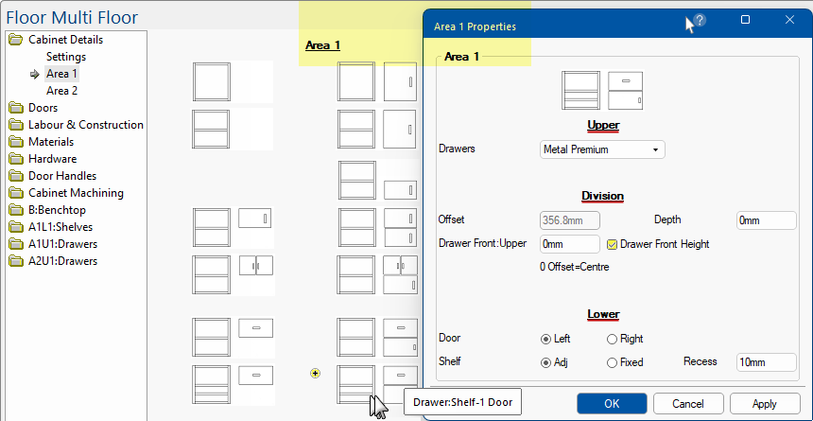Select the layout with two stacked single doors

pyautogui.click(x=377, y=227)
